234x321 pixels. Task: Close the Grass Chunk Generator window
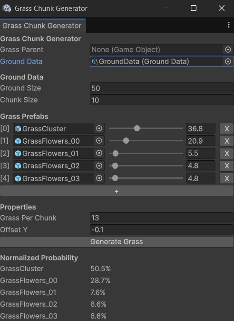tap(222, 8)
